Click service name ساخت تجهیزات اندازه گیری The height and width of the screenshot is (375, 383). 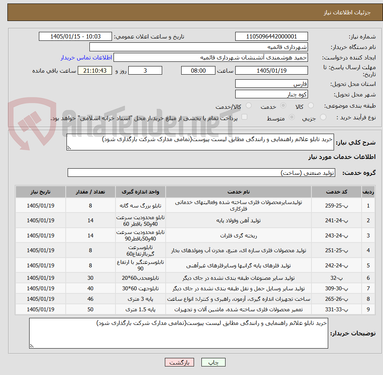pyautogui.click(x=238, y=299)
